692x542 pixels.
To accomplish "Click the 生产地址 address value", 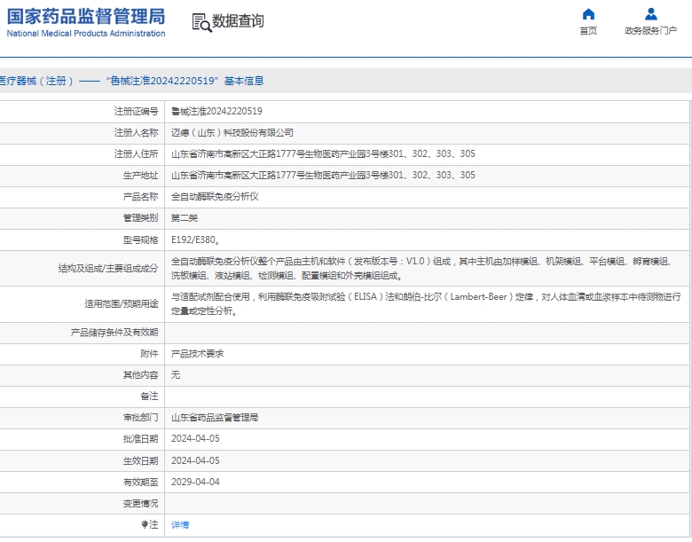I will click(x=323, y=175).
